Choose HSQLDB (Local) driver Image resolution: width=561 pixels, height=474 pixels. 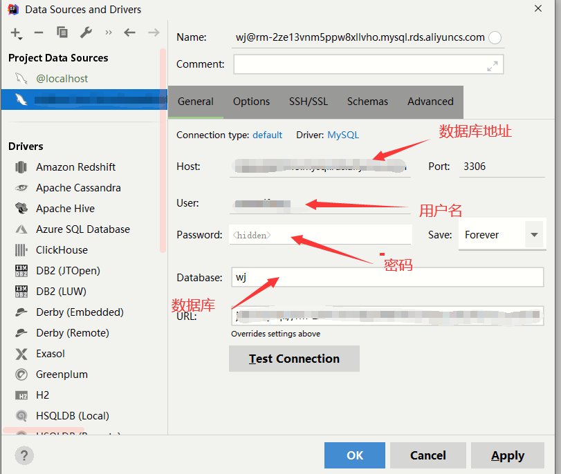point(73,416)
